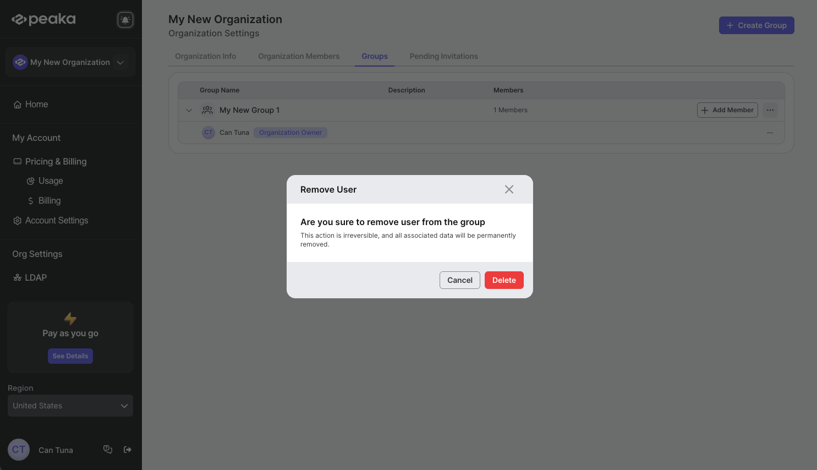This screenshot has height=470, width=817.
Task: Log out using the sign-out icon
Action: (127, 449)
